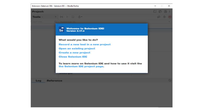
Task: Click the Selenium IDE logo in the welcome dialog
Action: (61, 29)
